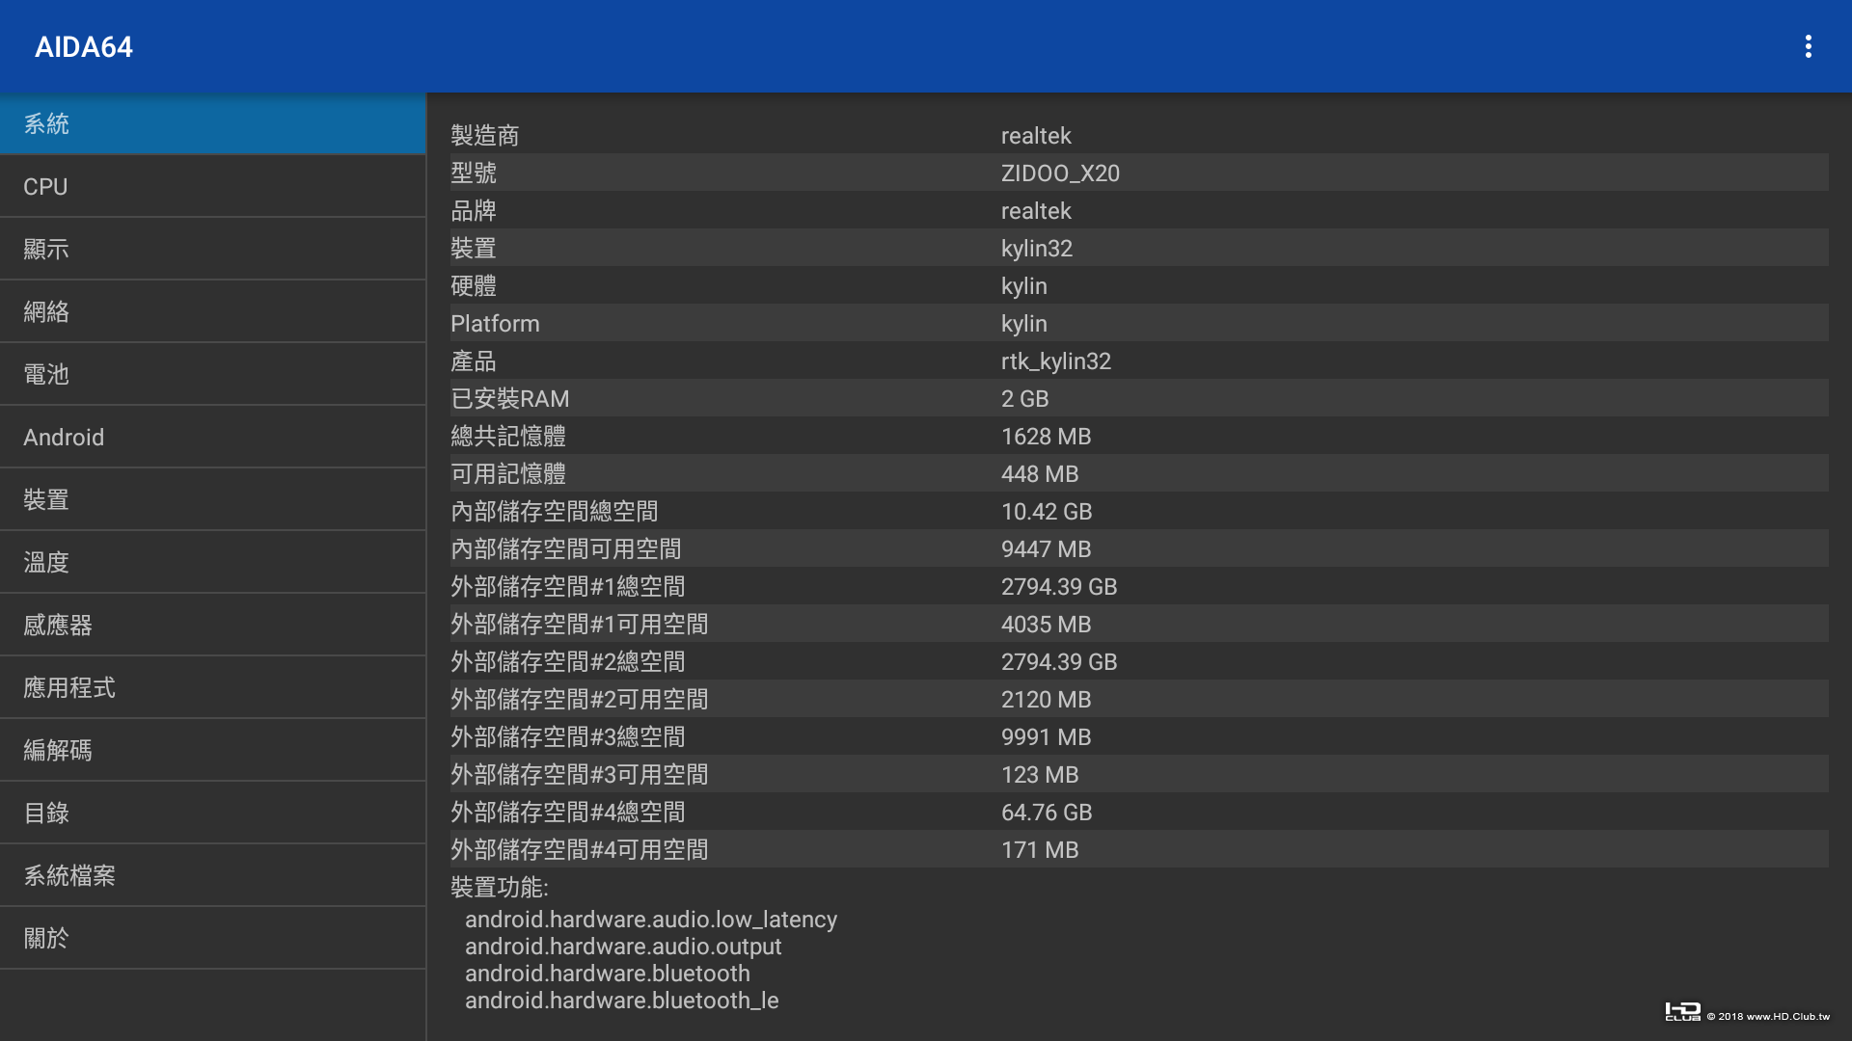
Task: Select the 裝置 devices section
Action: 212,500
